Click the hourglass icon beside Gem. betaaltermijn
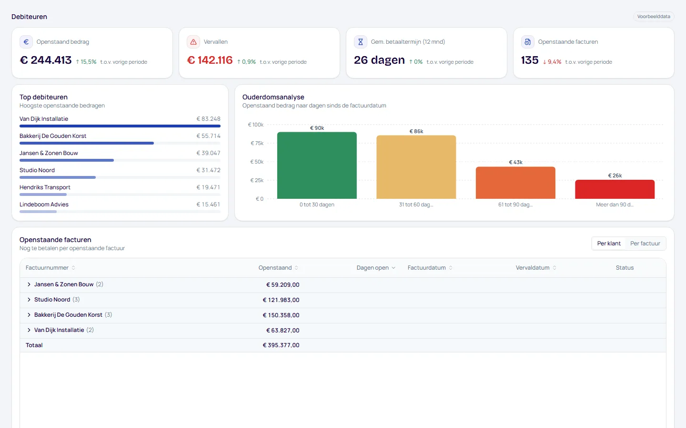Viewport: 686px width, 428px height. point(361,42)
